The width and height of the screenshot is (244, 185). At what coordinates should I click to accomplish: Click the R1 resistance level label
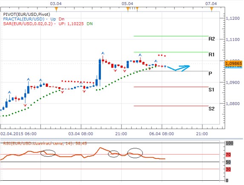coord(212,55)
